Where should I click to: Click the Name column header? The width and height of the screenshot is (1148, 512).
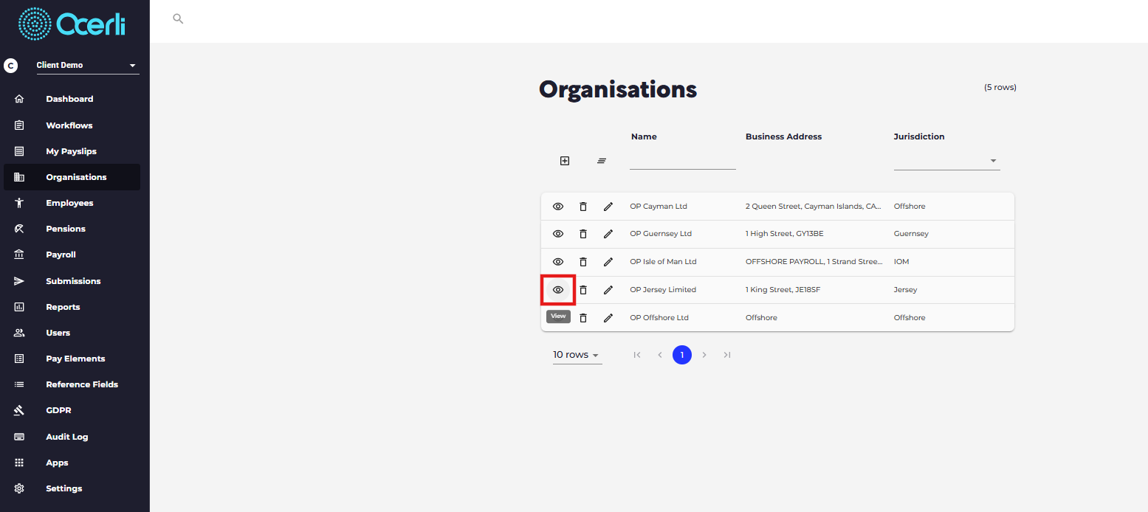644,136
